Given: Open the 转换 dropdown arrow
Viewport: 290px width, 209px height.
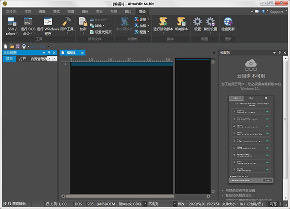Looking at the screenshot, I should [x=104, y=26].
